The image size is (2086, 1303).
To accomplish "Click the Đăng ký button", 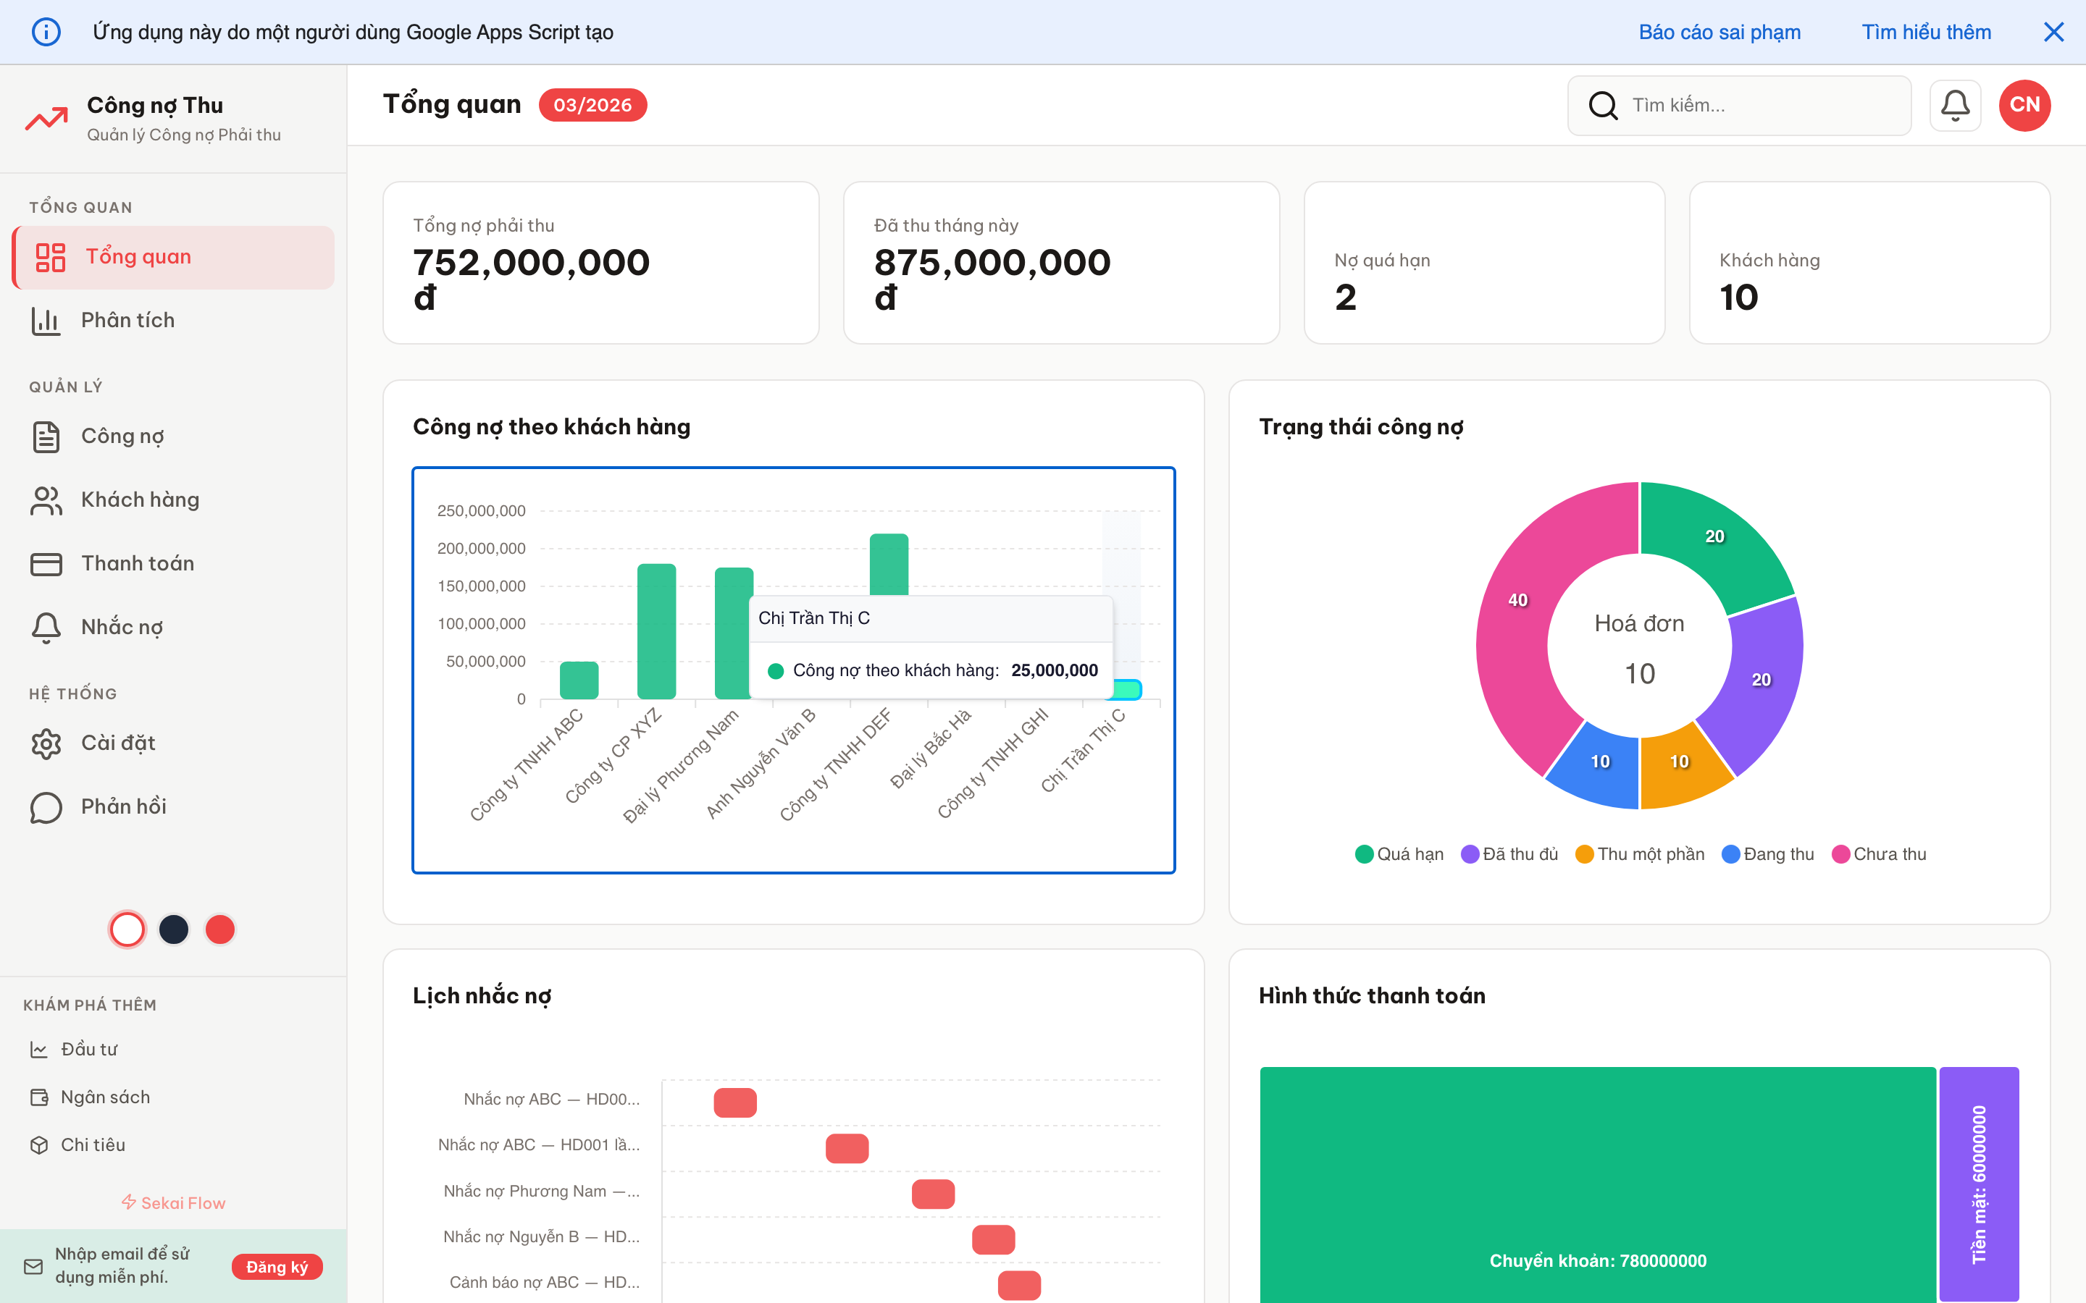I will (x=277, y=1267).
